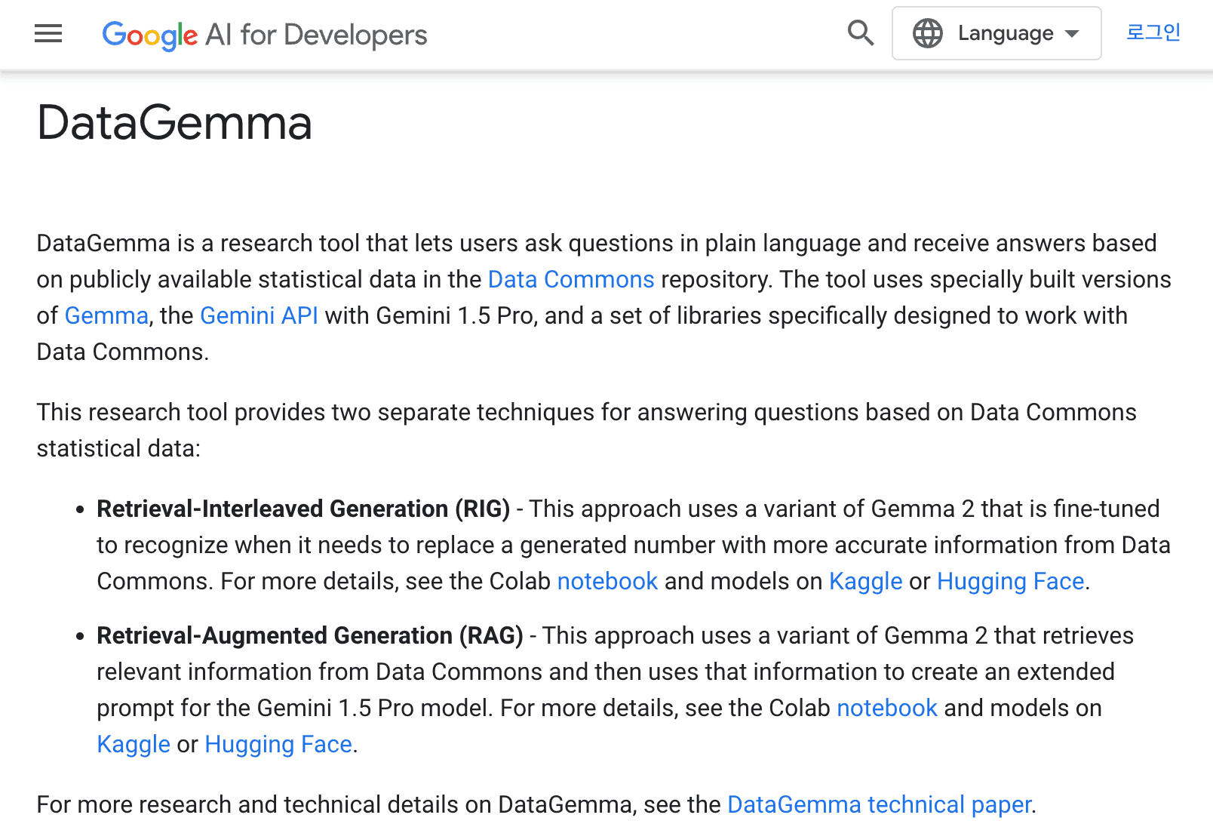This screenshot has width=1213, height=827.
Task: Click the search magnifier icon
Action: (860, 33)
